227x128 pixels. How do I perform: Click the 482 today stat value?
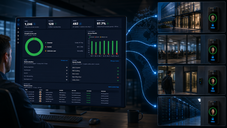coord(75,24)
